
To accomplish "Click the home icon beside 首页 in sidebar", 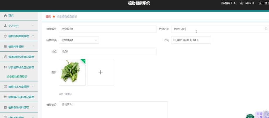I will tap(5, 16).
